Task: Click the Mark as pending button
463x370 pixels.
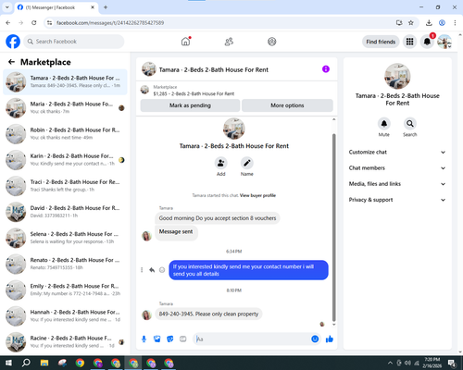Action: tap(190, 105)
